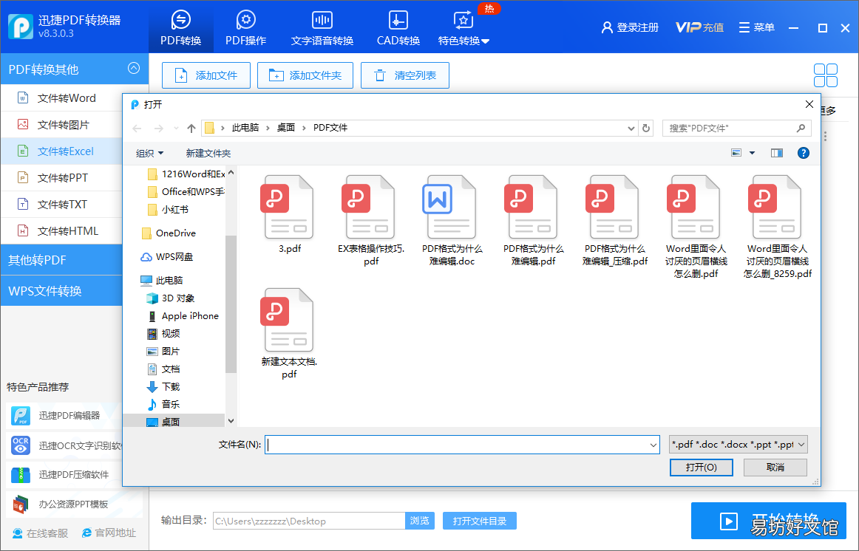The width and height of the screenshot is (859, 551).
Task: Go back in the open dialog
Action: coord(137,128)
